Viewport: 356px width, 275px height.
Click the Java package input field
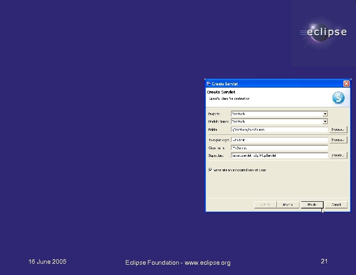pos(280,140)
